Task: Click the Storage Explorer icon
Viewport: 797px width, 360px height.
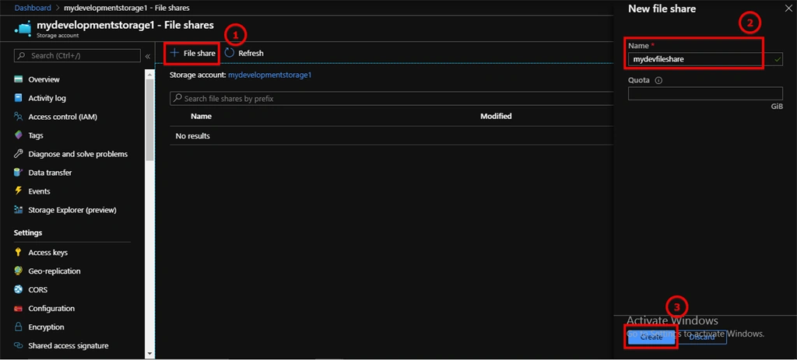Action: 19,210
